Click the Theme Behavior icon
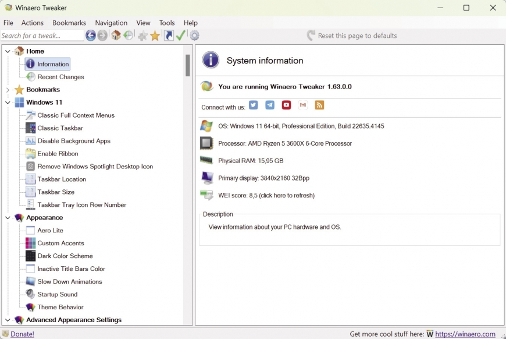The height and width of the screenshot is (339, 506). click(x=31, y=307)
